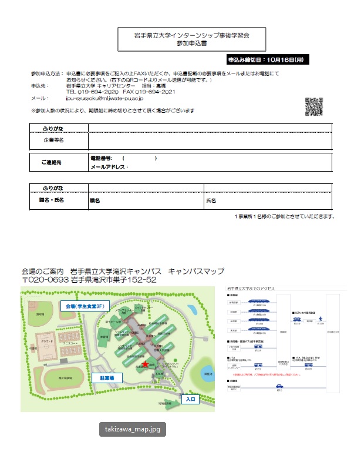Click the ふりがな cell above 氏名
Image resolution: width=361 pixels, height=452 pixels.
[268, 188]
